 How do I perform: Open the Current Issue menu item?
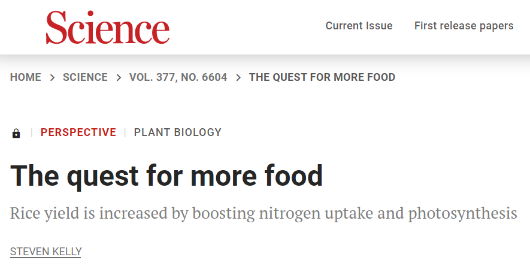pyautogui.click(x=359, y=26)
